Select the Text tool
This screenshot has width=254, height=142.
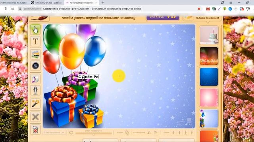pyautogui.click(x=35, y=41)
